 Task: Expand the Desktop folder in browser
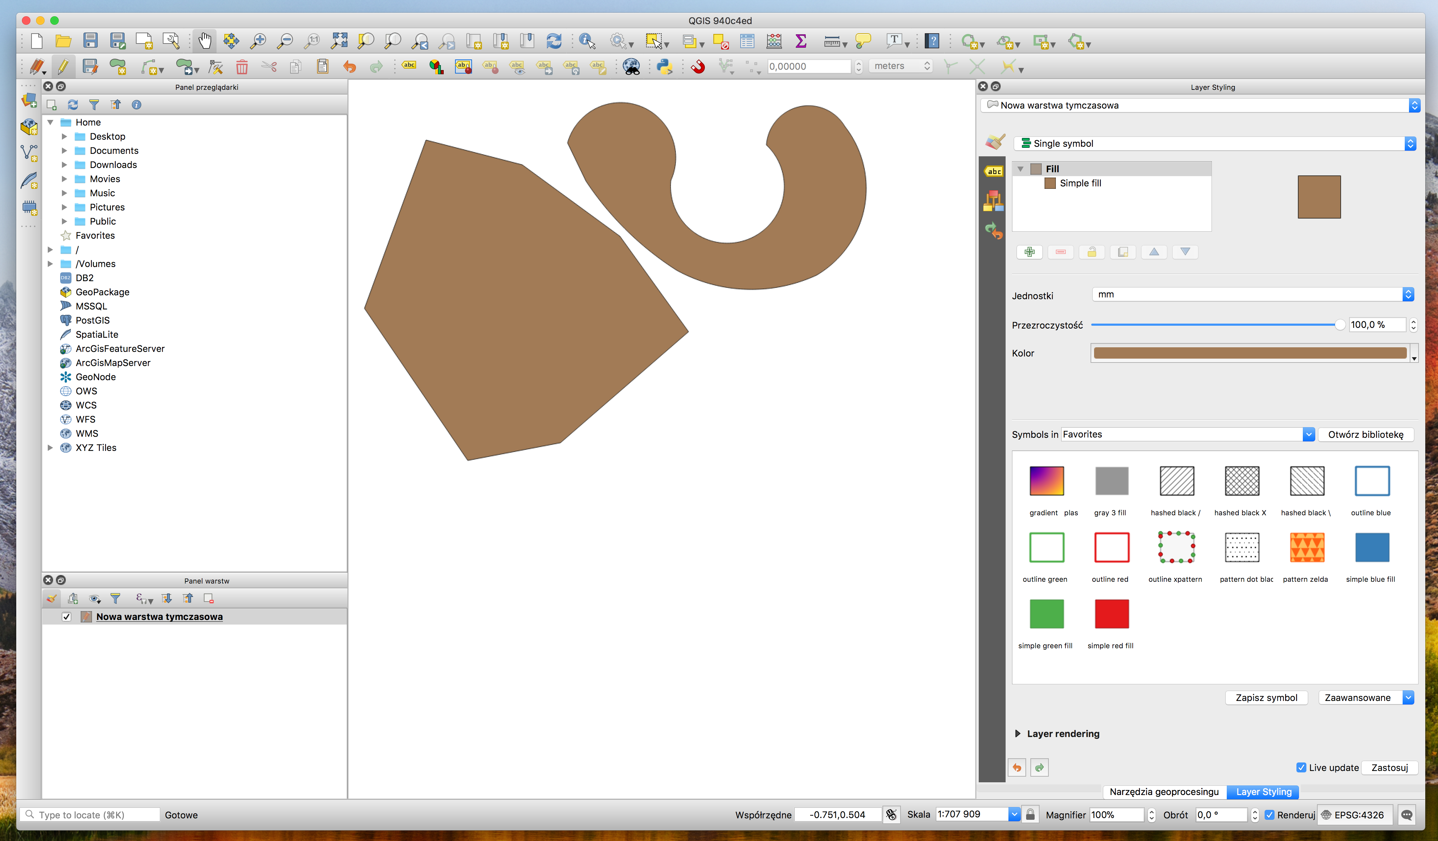pos(64,136)
